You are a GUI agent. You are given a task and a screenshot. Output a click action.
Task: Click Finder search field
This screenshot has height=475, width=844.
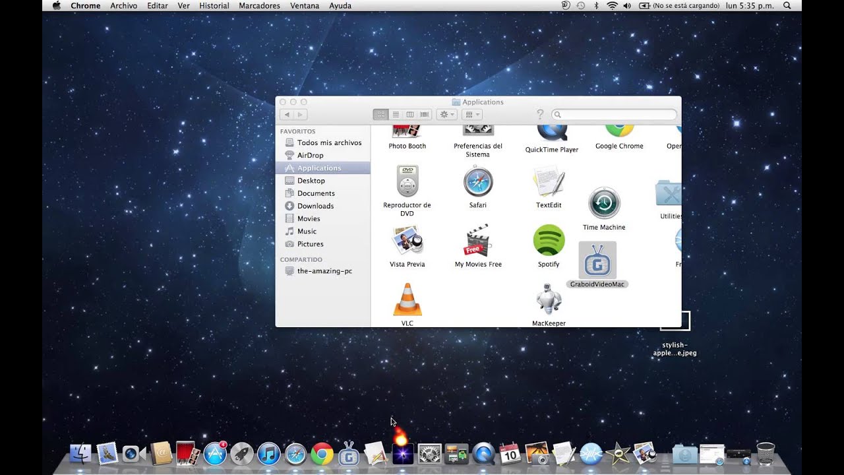tap(615, 115)
